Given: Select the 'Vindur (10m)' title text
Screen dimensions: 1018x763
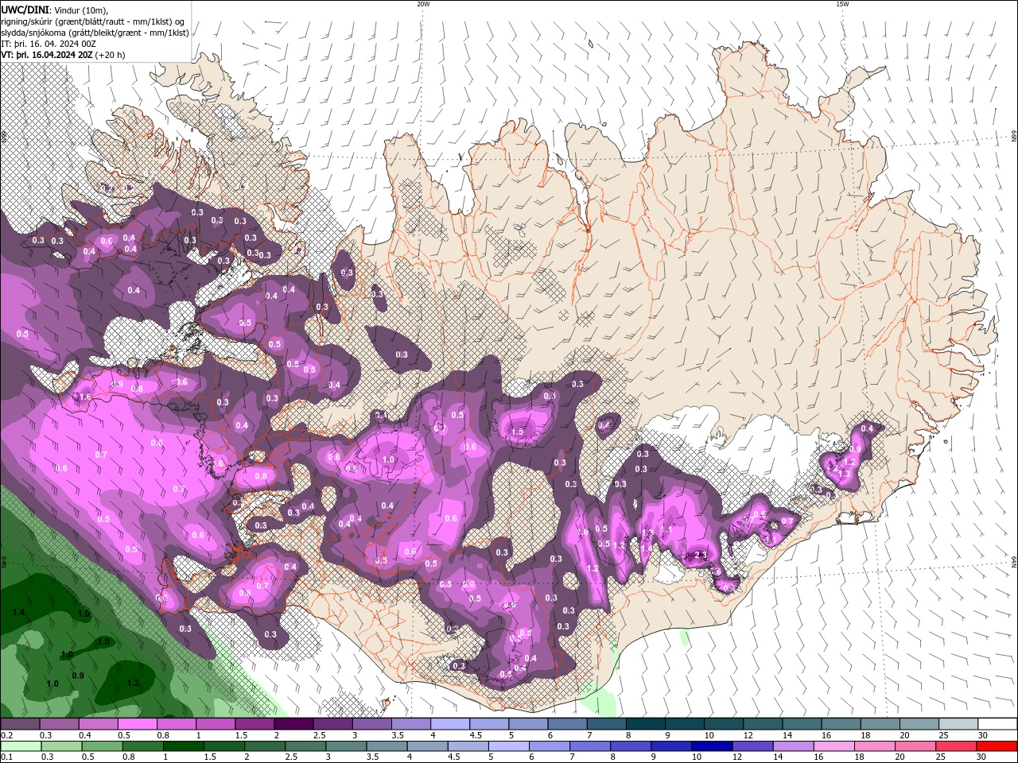Looking at the screenshot, I should point(80,10).
